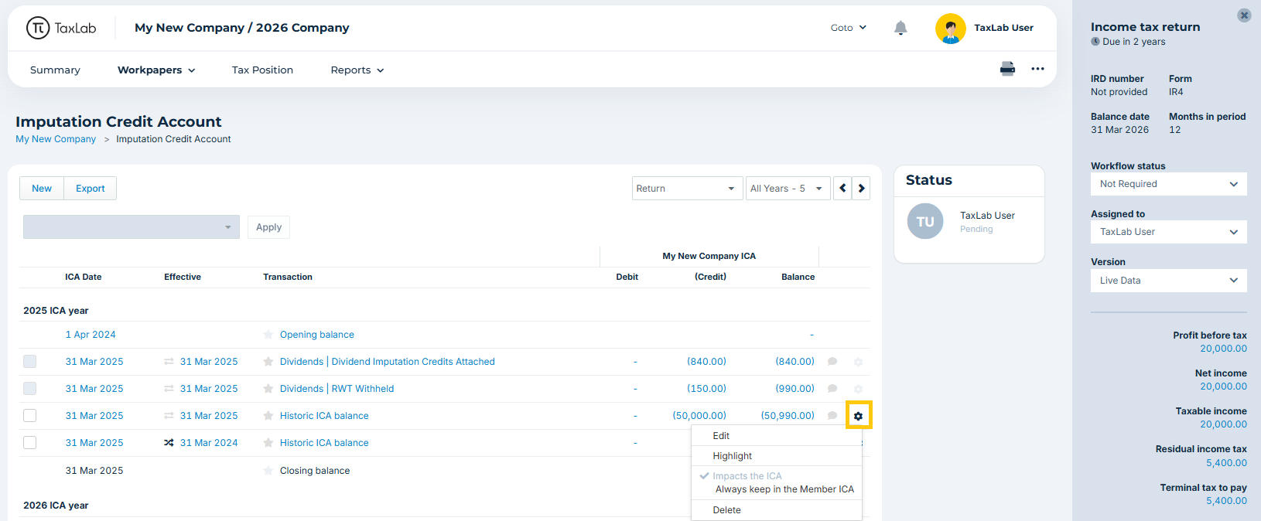The image size is (1261, 521).
Task: Click the Closing balance row text
Action: 315,471
